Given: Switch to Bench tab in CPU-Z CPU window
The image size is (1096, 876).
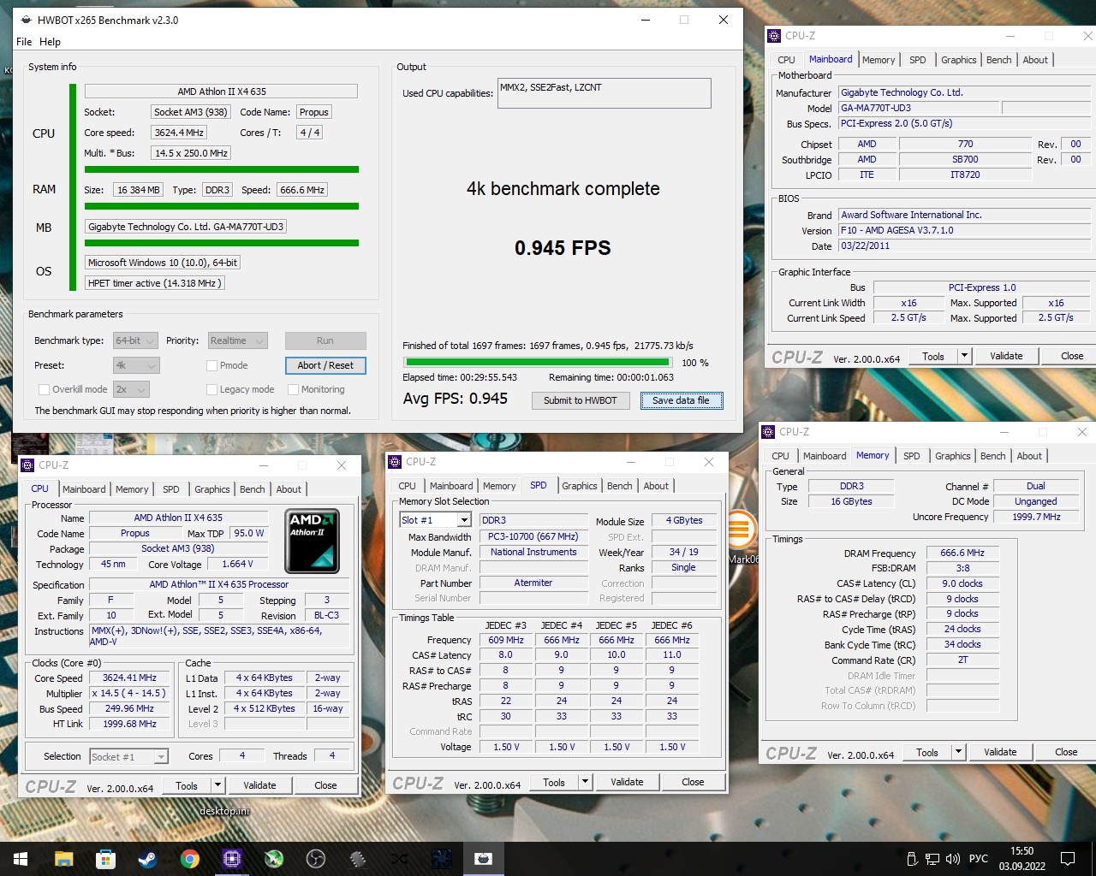Looking at the screenshot, I should coord(252,489).
